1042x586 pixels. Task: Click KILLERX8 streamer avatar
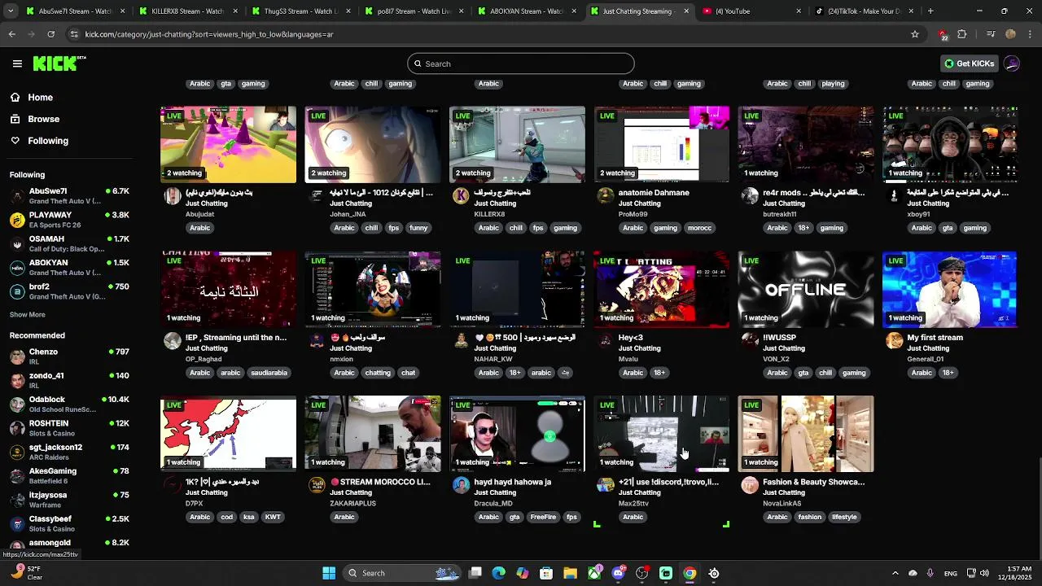(461, 196)
